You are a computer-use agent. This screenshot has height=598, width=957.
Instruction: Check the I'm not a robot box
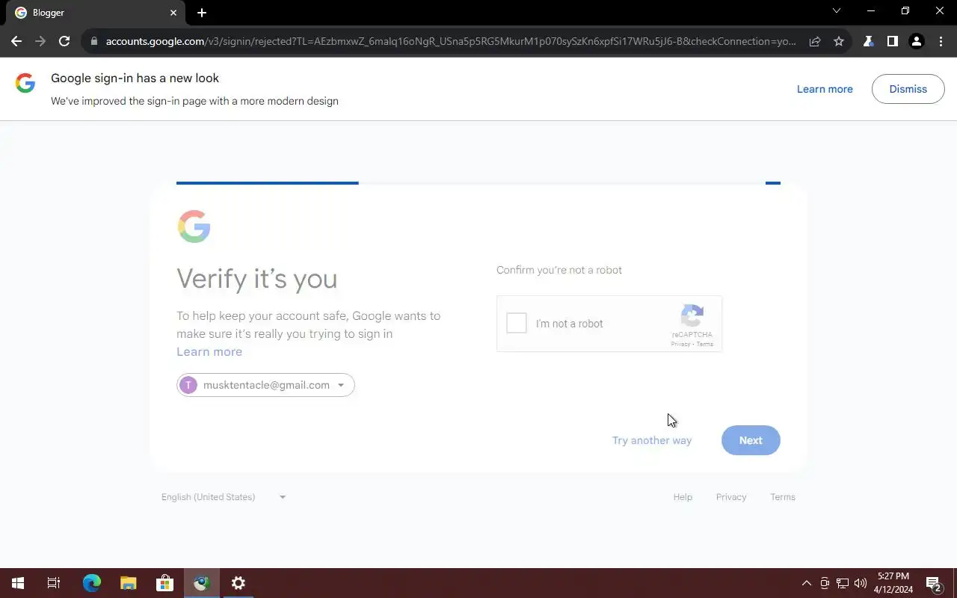tap(517, 323)
